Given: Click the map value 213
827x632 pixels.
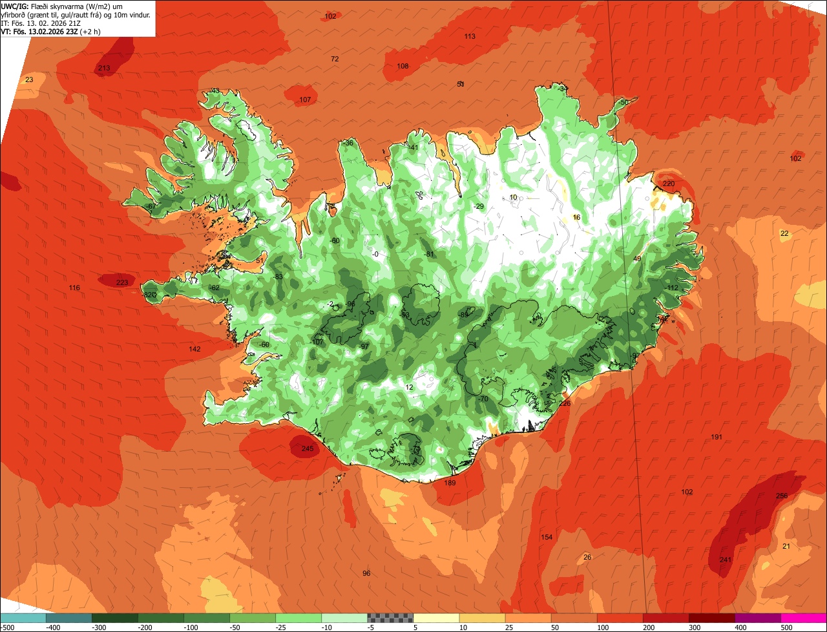Looking at the screenshot, I should tap(104, 68).
